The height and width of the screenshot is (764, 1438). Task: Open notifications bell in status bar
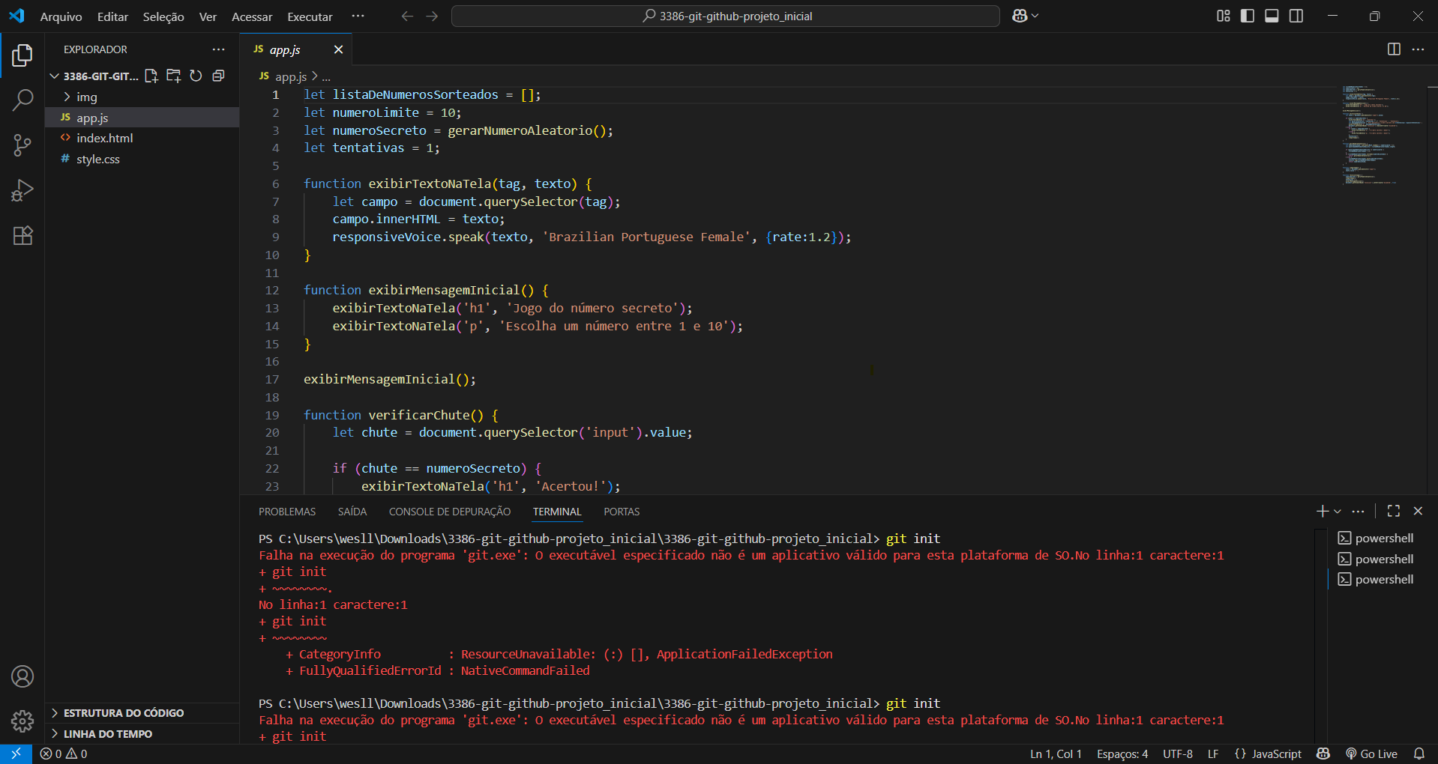point(1419,754)
